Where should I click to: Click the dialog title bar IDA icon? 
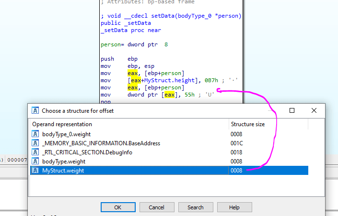35,110
